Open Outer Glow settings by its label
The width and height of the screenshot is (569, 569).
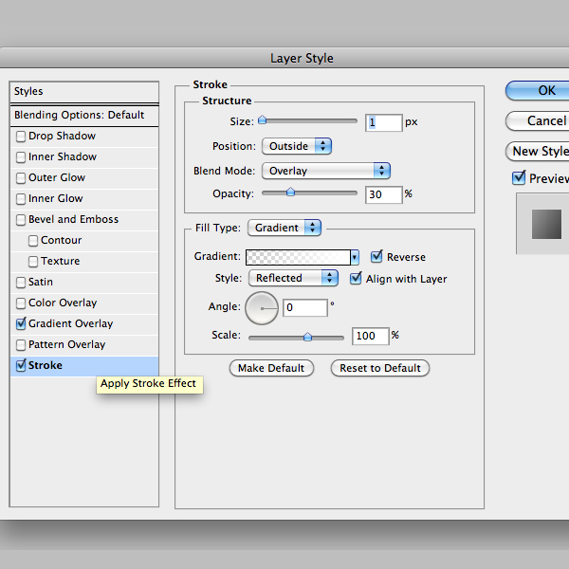tap(57, 178)
